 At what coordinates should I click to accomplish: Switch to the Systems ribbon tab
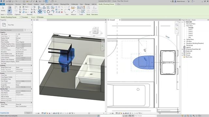tap(36, 4)
